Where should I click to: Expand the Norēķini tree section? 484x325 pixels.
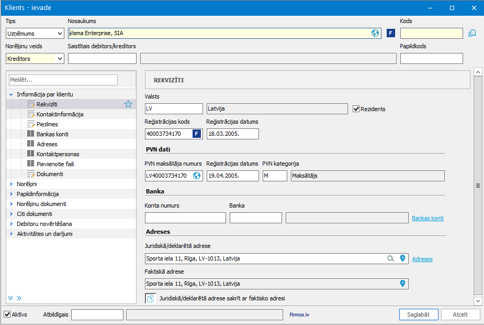[11, 184]
